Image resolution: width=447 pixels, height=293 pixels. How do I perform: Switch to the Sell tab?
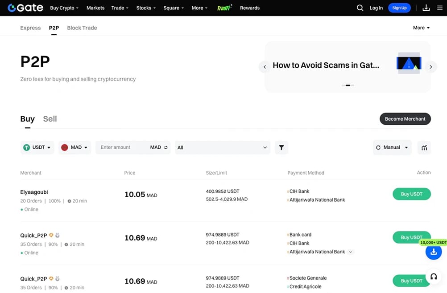(50, 119)
